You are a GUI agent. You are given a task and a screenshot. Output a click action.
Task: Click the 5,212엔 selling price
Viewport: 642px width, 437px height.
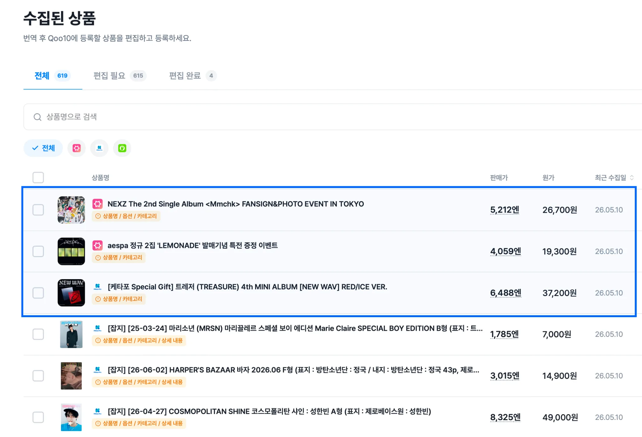click(504, 210)
